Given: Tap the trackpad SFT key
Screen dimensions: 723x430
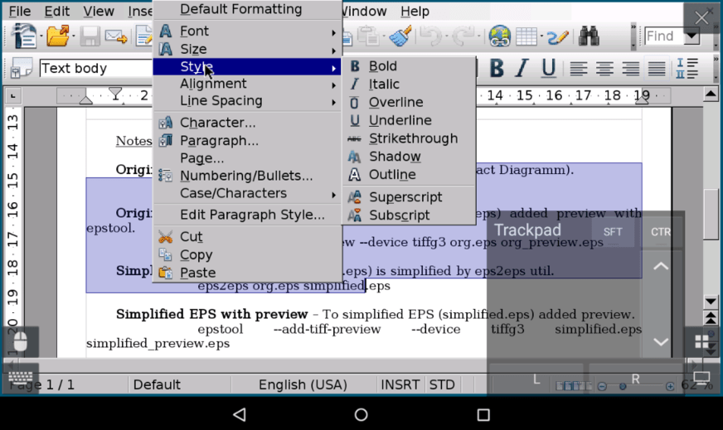Looking at the screenshot, I should point(613,232).
